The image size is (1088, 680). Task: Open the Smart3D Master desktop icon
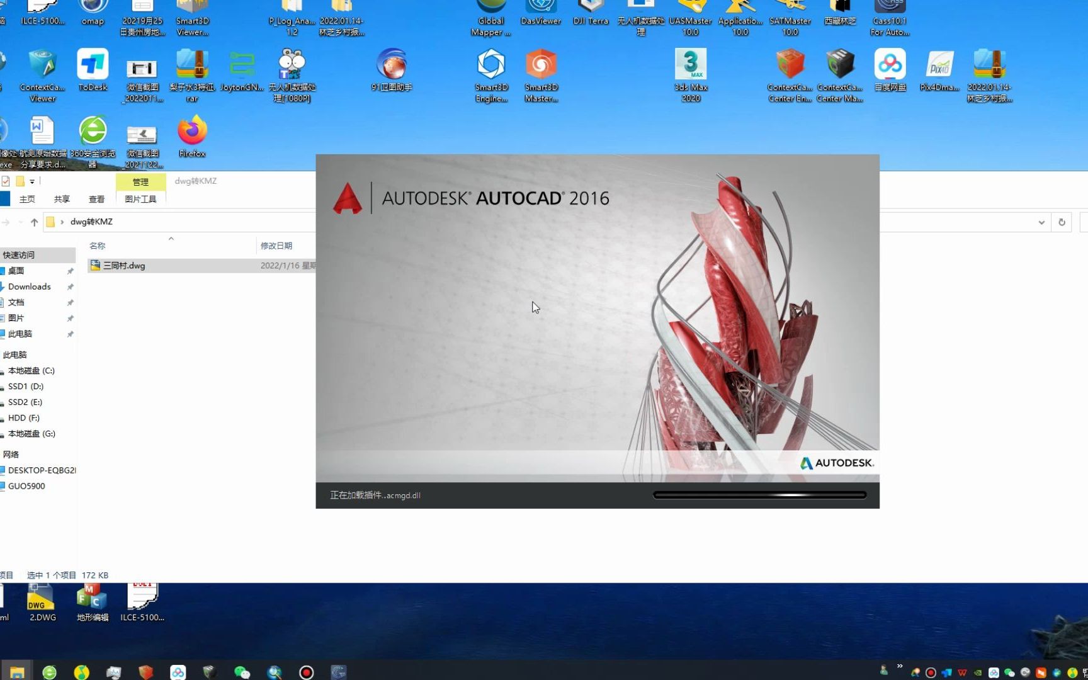(541, 76)
